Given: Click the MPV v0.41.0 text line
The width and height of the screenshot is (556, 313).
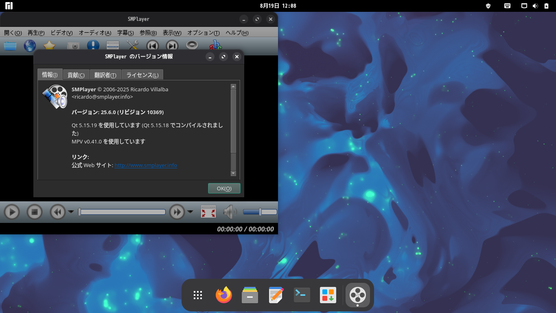Looking at the screenshot, I should 108,141.
